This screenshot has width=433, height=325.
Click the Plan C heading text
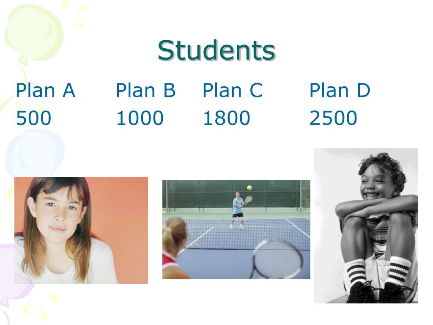pos(233,91)
